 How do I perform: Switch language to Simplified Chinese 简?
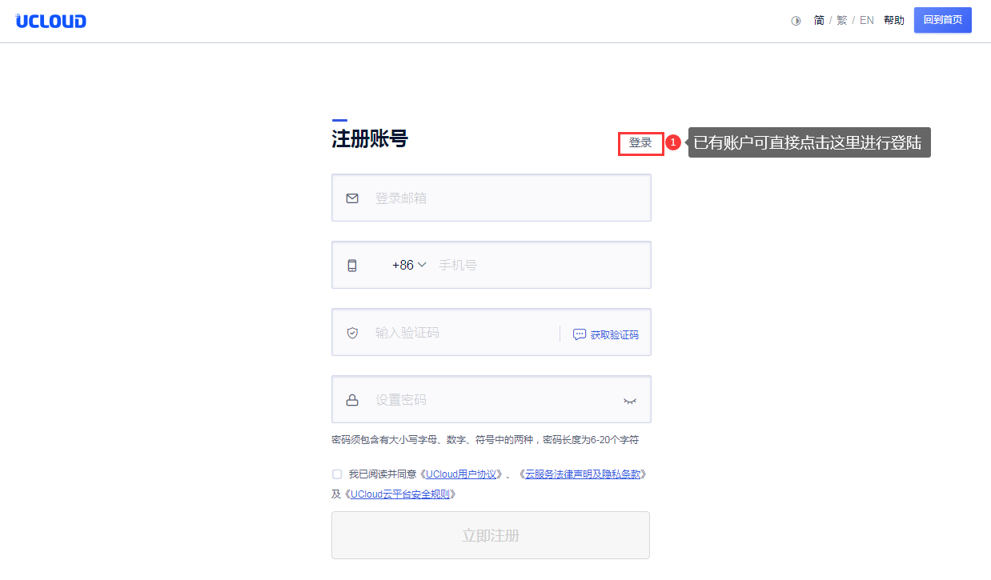click(819, 21)
